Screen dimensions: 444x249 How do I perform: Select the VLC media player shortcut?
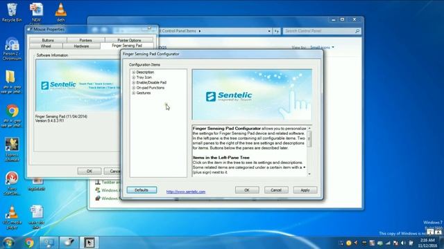[12, 216]
